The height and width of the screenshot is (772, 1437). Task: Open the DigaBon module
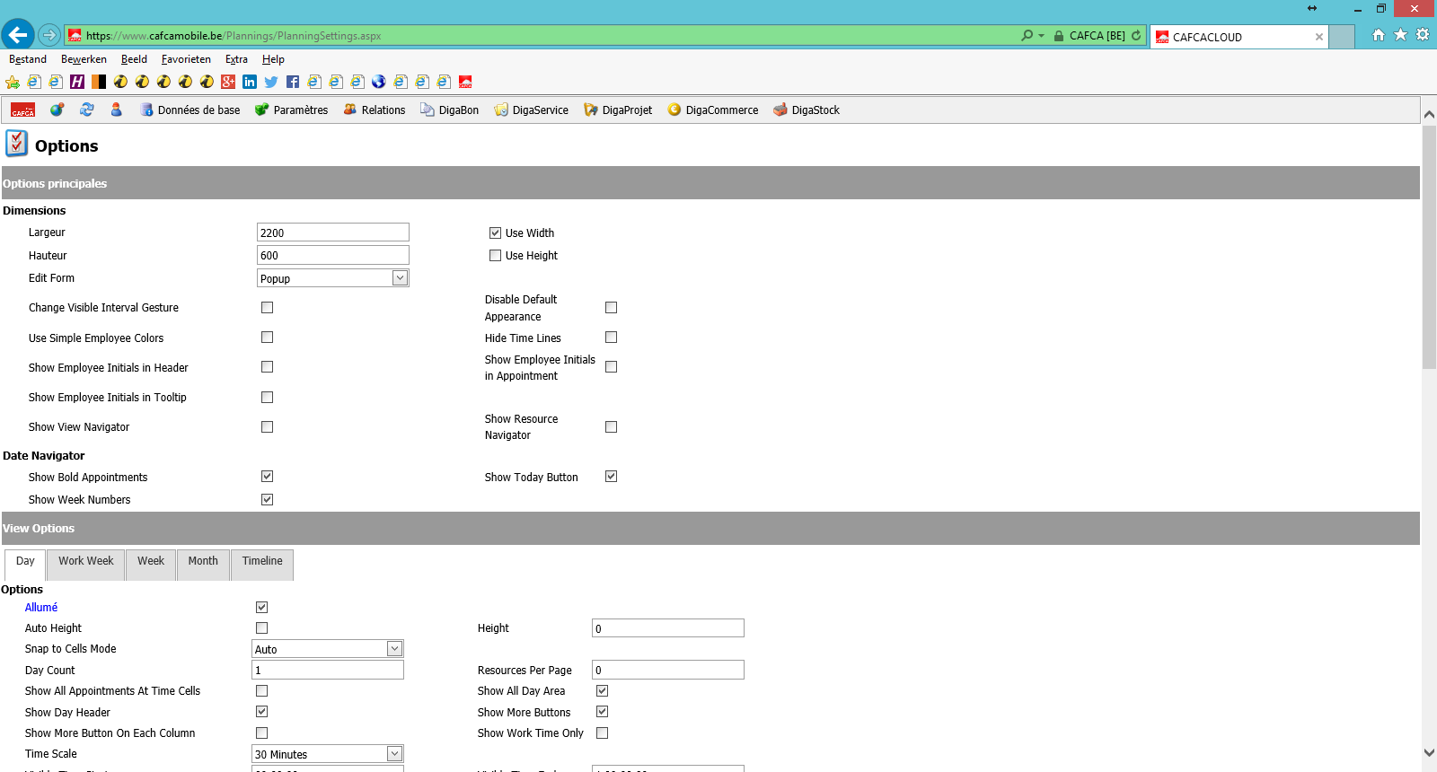(450, 110)
